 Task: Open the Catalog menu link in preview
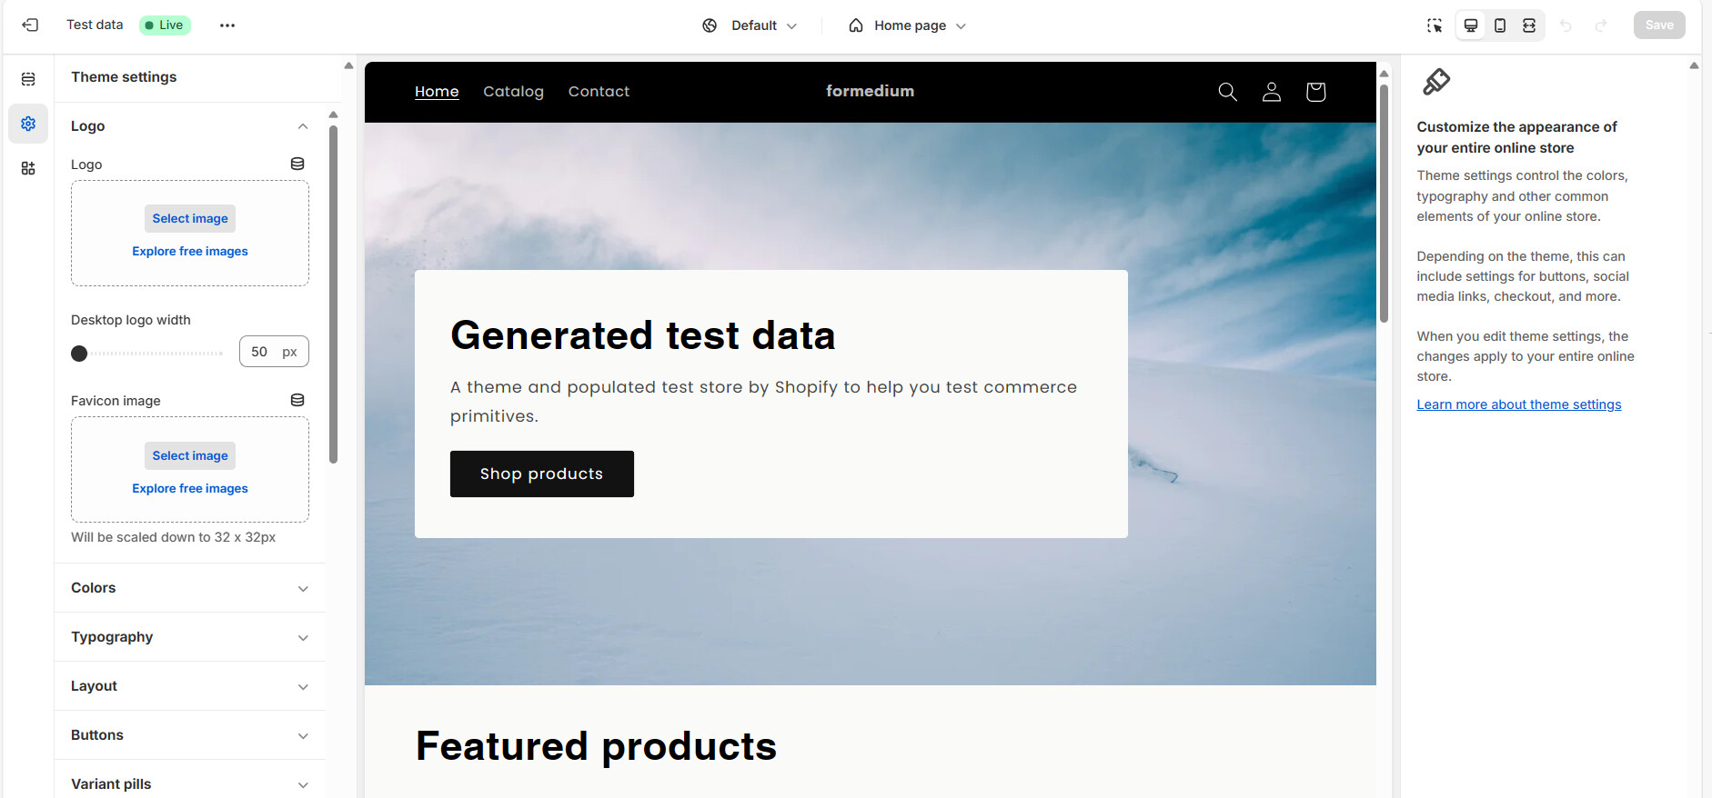[513, 92]
